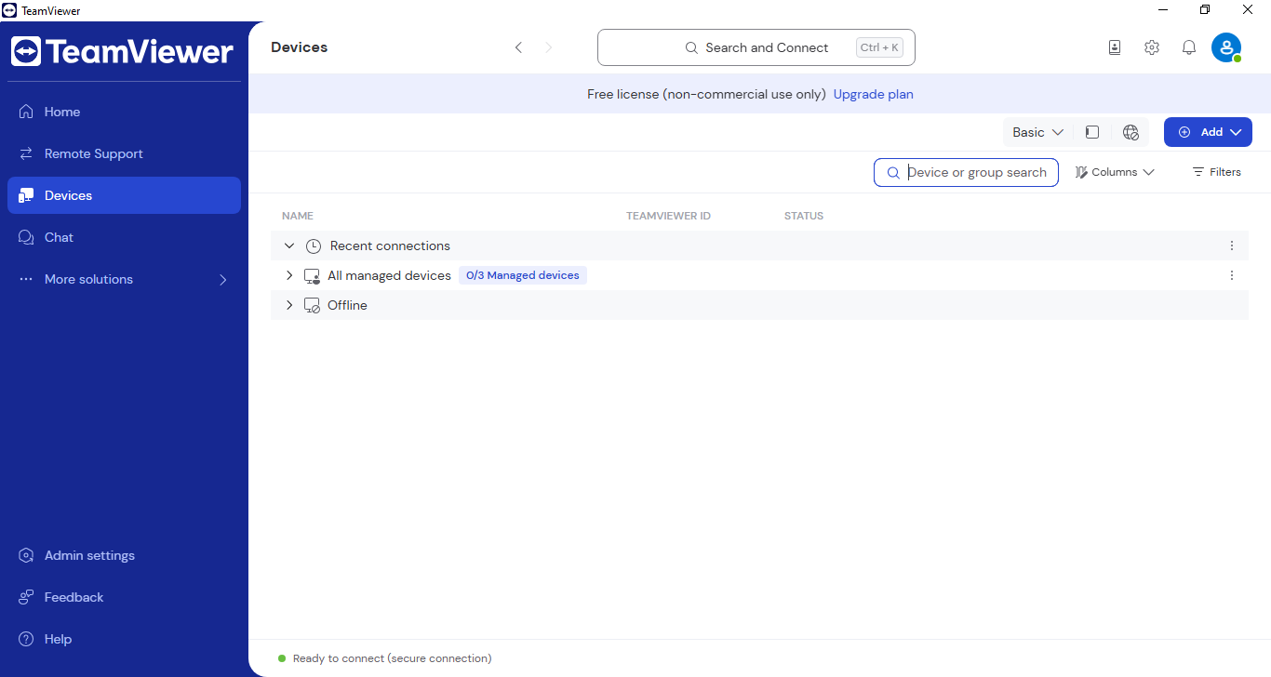Go to Remote Support in sidebar
This screenshot has height=677, width=1271.
93,153
